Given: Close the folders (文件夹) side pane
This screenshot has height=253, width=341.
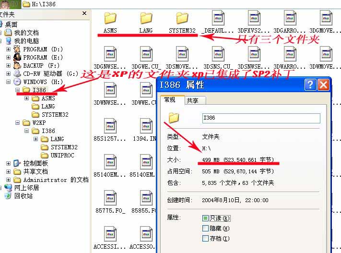Looking at the screenshot, I should click(x=84, y=13).
